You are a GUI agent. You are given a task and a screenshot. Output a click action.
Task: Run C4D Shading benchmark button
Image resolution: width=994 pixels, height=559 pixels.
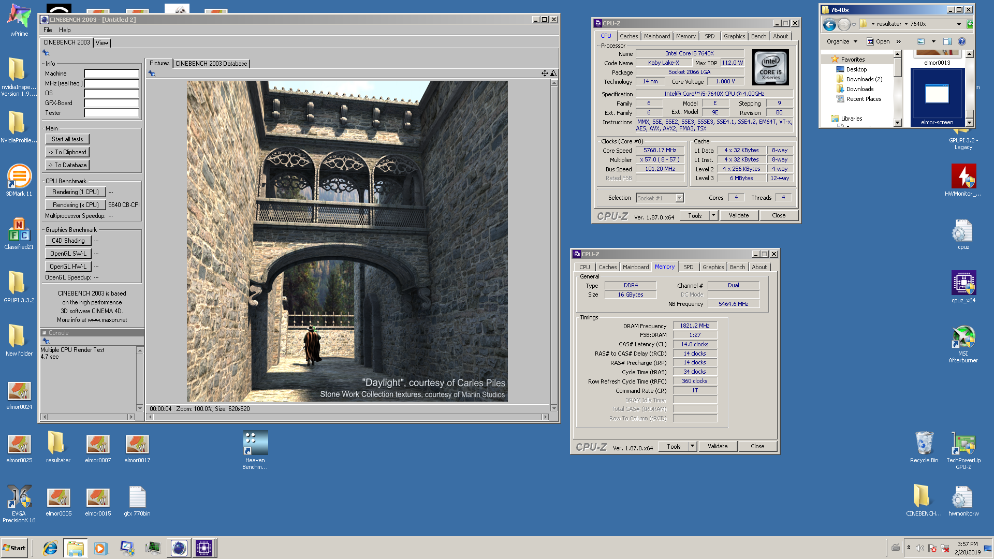point(68,241)
